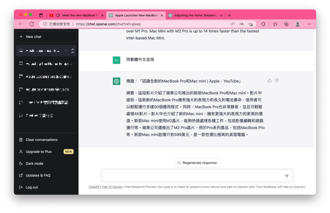Click the 標題 line mentioning Apple - YouTube
Image resolution: width=330 pixels, height=213 pixels.
pos(184,81)
